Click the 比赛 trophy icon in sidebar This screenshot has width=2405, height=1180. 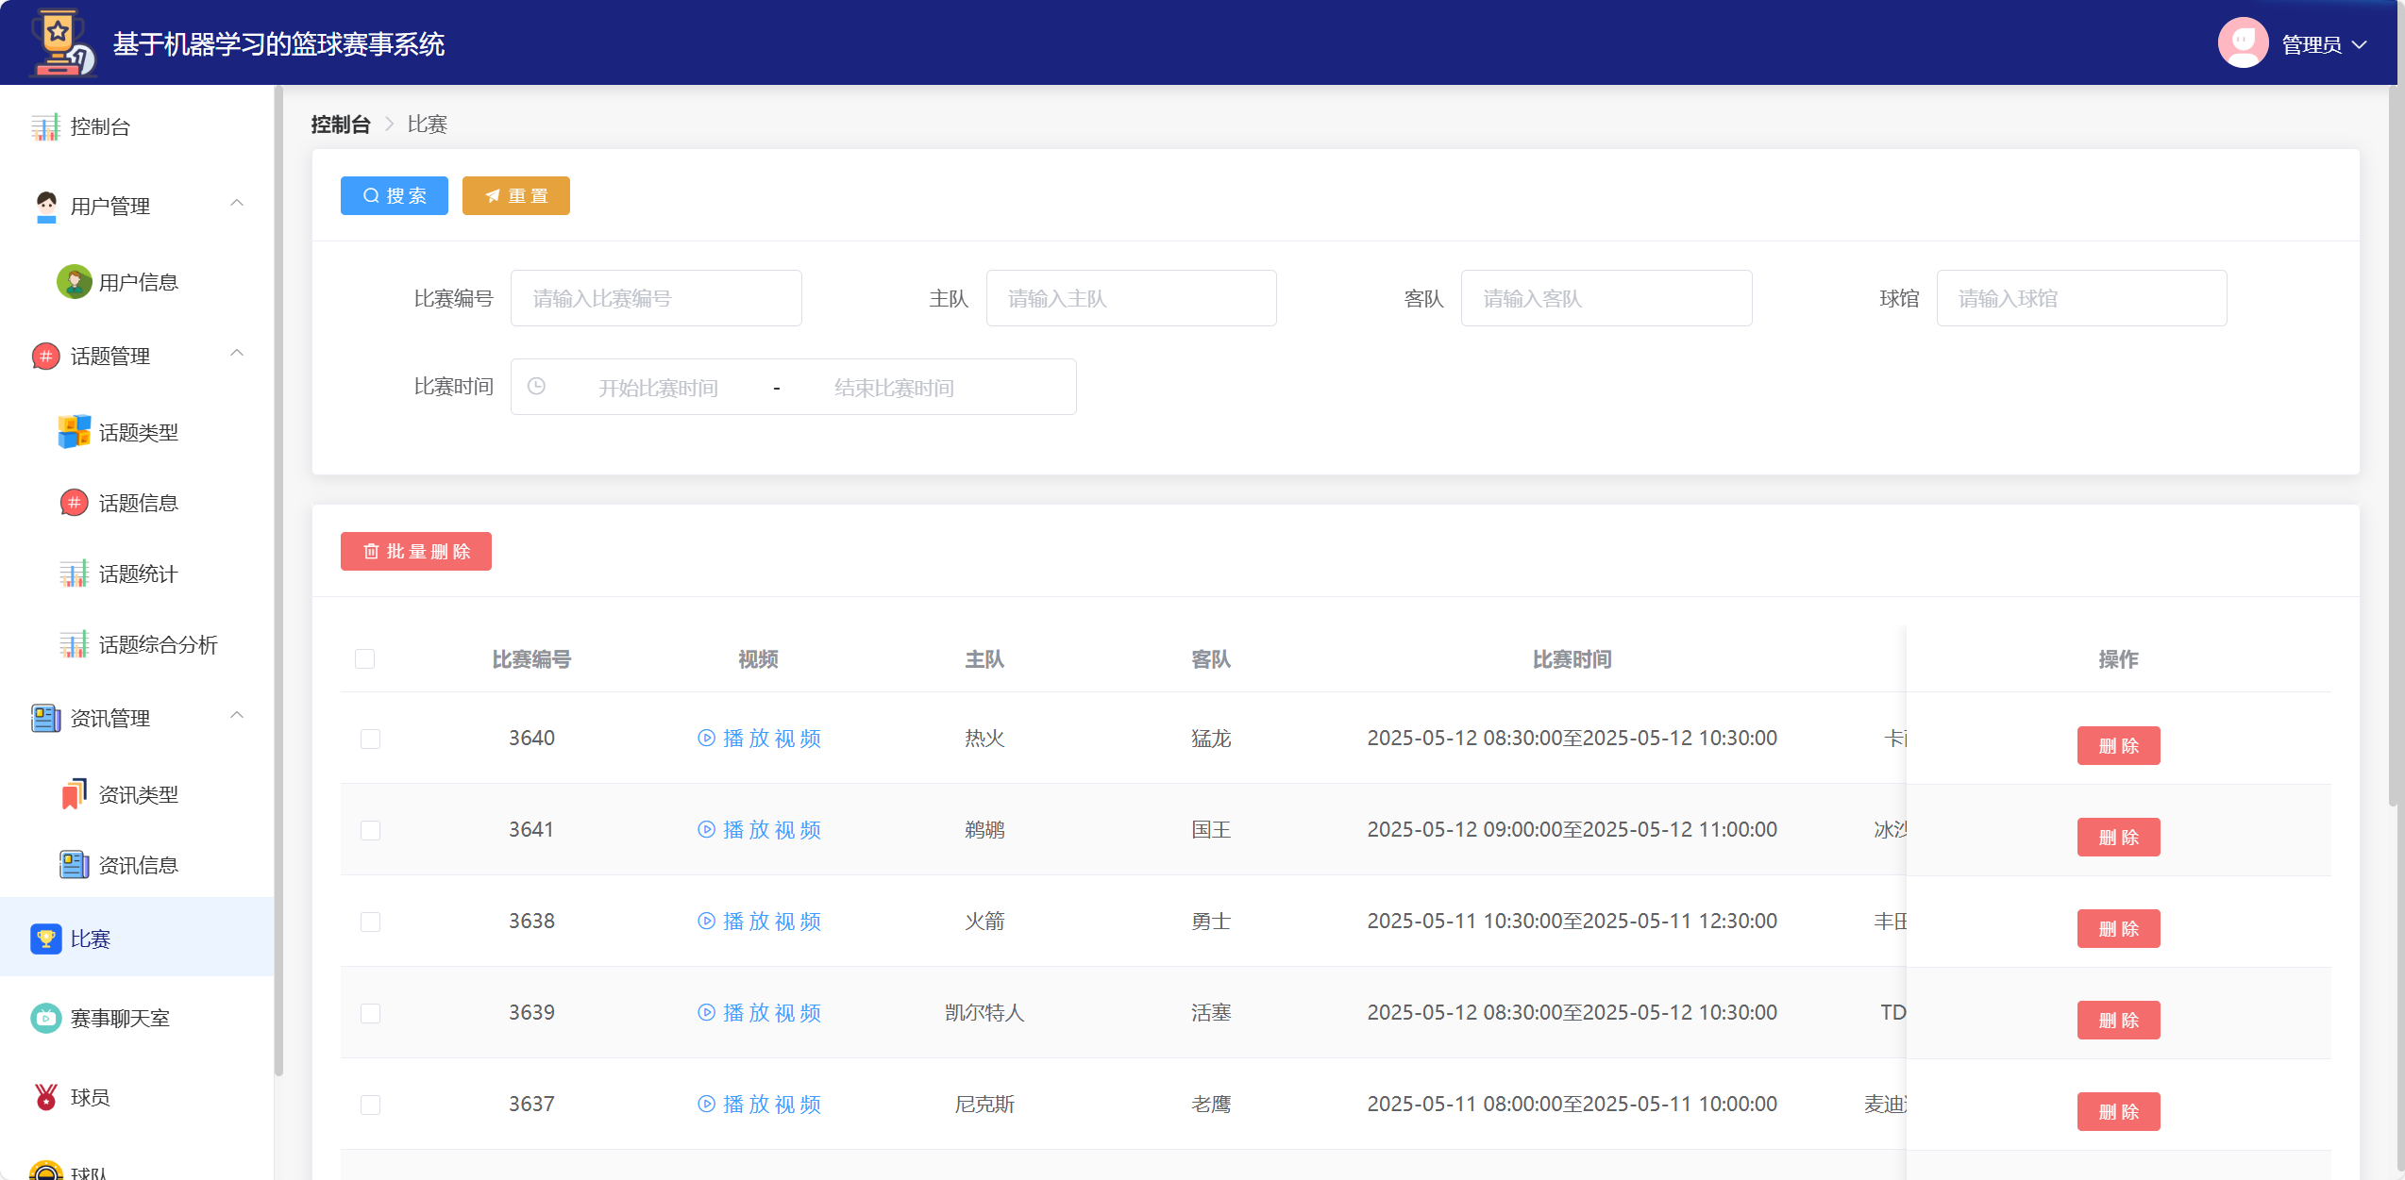pyautogui.click(x=45, y=939)
